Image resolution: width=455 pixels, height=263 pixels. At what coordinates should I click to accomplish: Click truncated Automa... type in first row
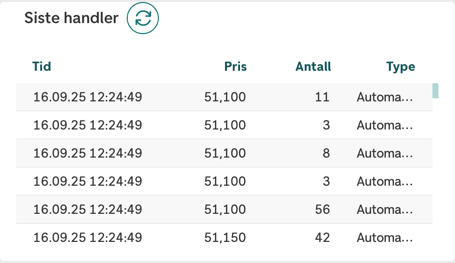[x=385, y=97]
